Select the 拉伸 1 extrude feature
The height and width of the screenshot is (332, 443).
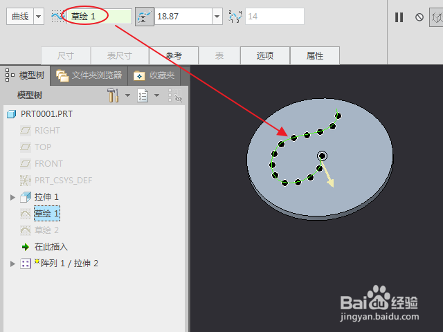click(x=46, y=196)
